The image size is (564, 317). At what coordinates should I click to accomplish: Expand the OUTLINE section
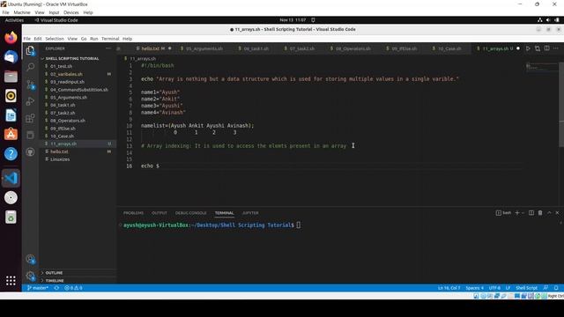tap(54, 273)
